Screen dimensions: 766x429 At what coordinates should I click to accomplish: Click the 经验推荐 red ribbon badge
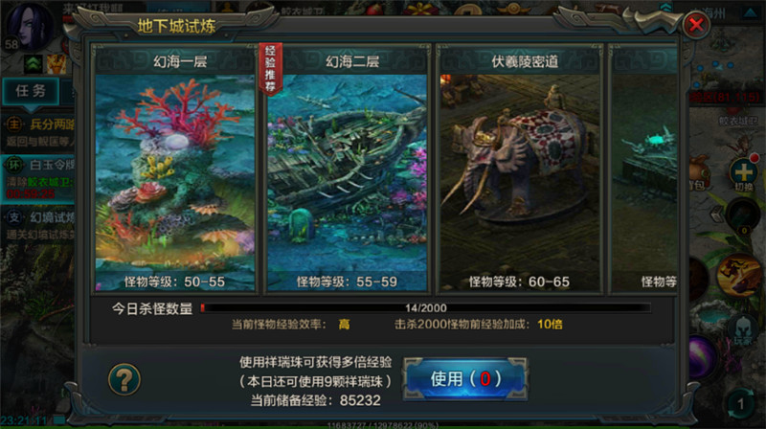(x=270, y=69)
